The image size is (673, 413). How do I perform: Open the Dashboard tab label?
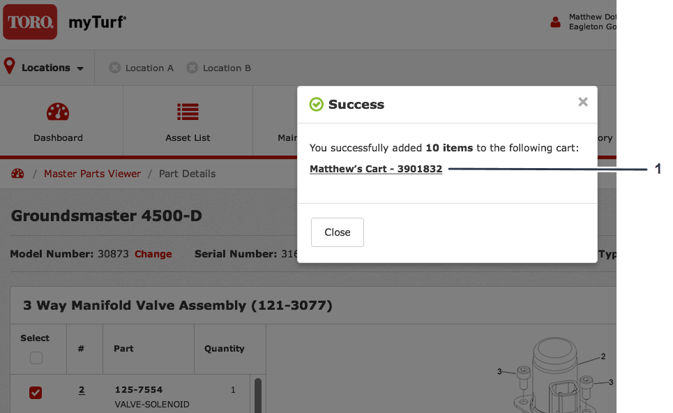[58, 138]
